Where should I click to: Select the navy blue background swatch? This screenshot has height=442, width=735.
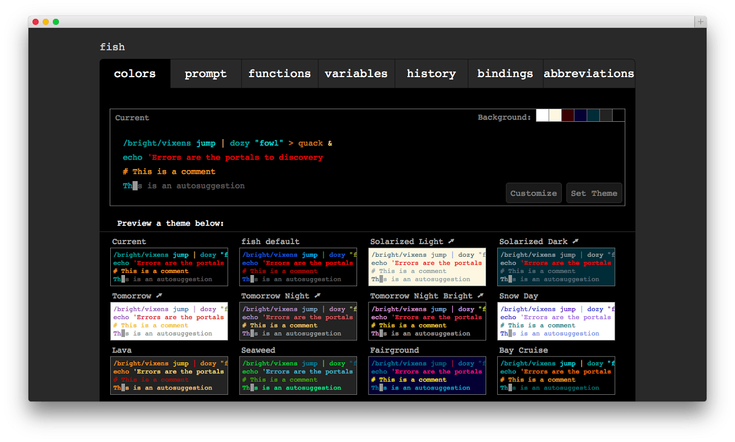point(580,115)
